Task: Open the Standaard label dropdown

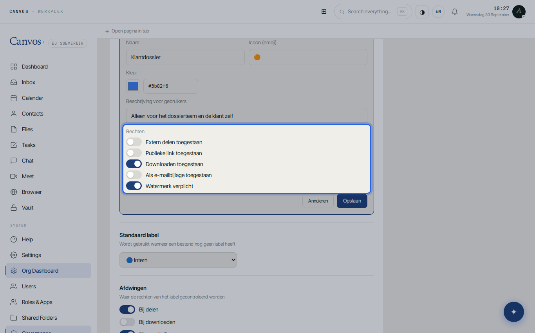Action: pos(178,260)
